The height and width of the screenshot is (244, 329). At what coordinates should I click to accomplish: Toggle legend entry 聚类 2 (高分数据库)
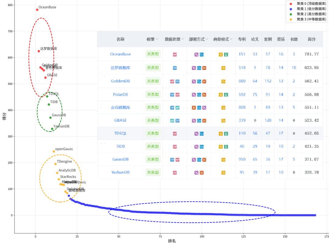[308, 14]
